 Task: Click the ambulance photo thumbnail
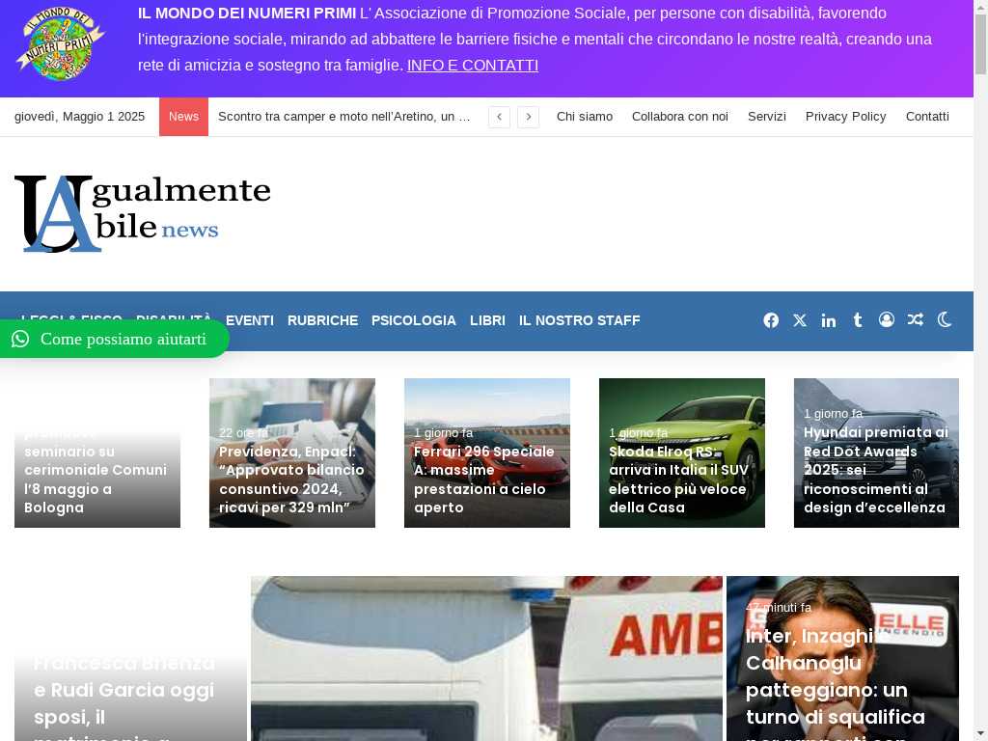click(x=486, y=658)
